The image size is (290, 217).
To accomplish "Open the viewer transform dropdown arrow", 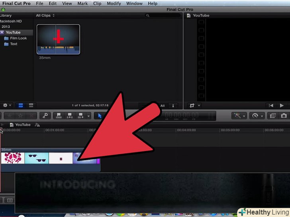I will point(199,106).
